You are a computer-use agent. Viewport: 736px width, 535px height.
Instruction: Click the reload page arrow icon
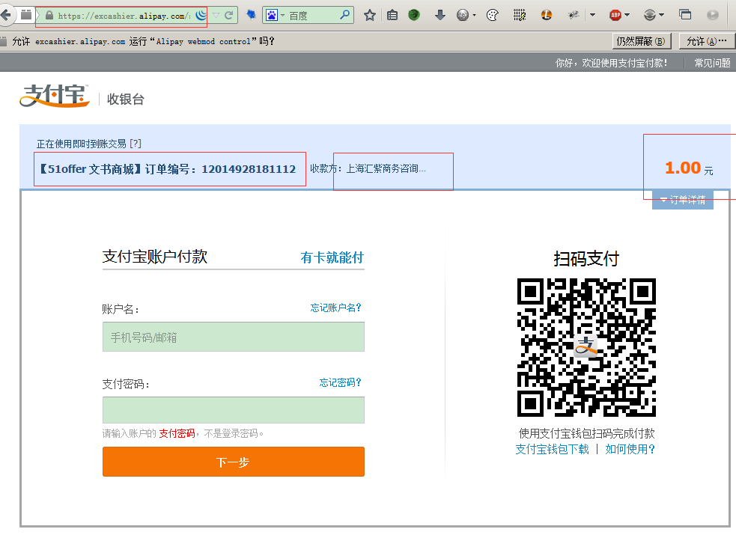click(x=229, y=16)
